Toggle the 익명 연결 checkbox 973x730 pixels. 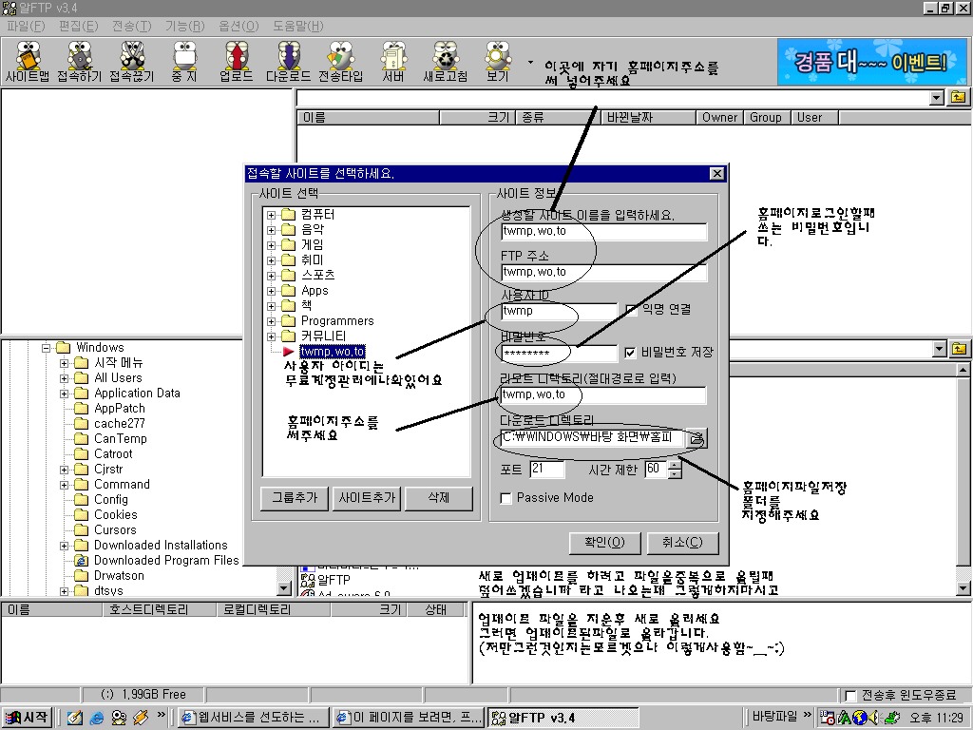pos(632,310)
